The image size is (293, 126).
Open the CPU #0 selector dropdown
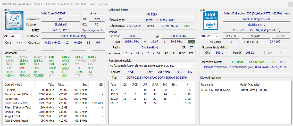13,36
